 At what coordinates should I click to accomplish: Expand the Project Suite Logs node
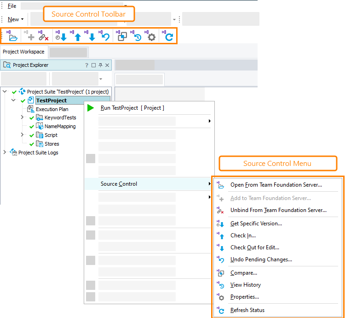coord(5,153)
